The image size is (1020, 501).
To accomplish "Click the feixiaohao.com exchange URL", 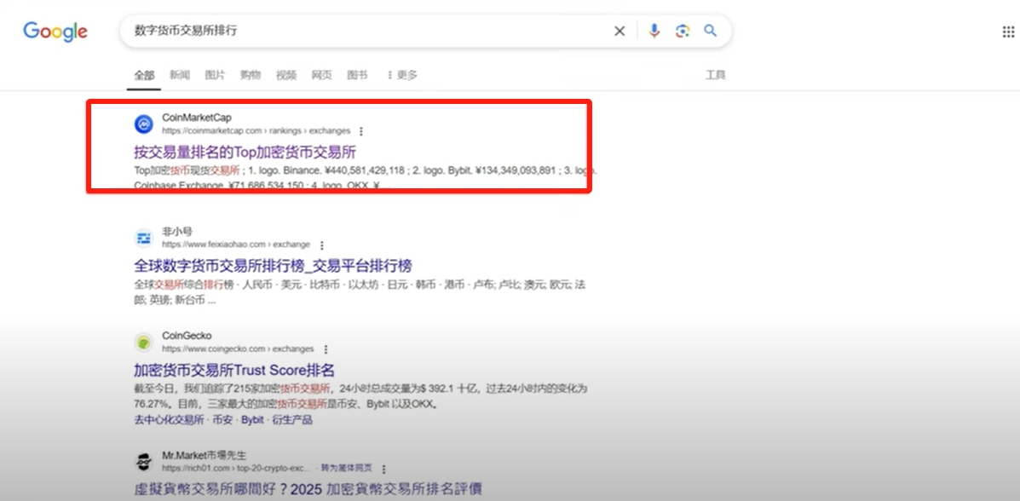I will (x=235, y=245).
